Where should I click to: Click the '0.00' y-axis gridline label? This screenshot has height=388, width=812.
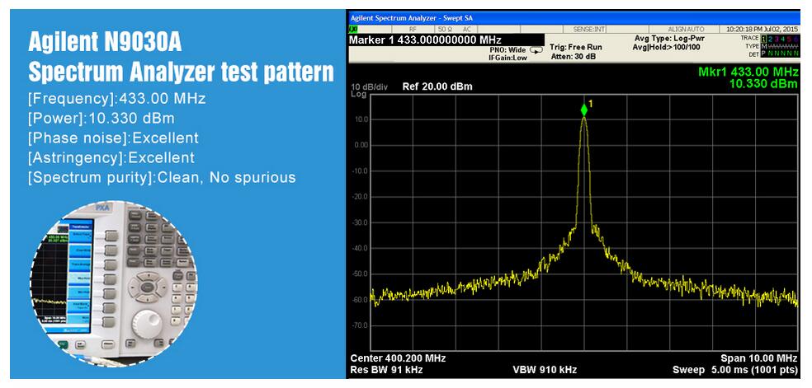[361, 145]
